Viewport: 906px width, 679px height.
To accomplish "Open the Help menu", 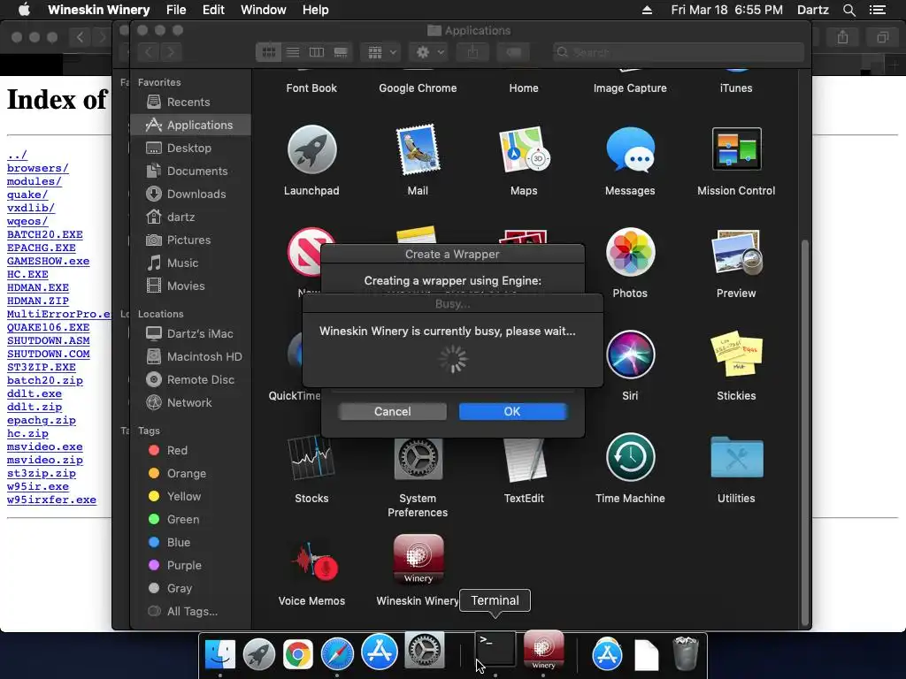I will tap(316, 10).
